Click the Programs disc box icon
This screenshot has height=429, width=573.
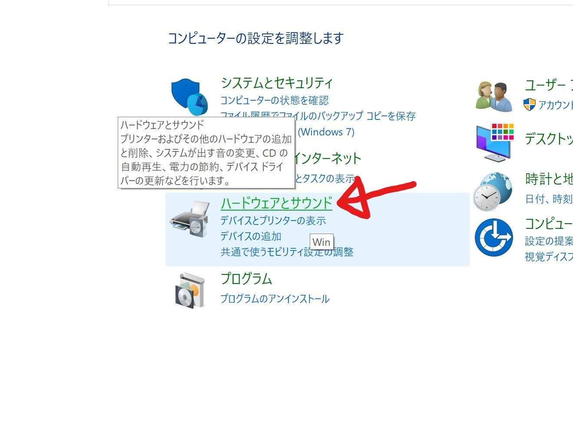pyautogui.click(x=190, y=290)
